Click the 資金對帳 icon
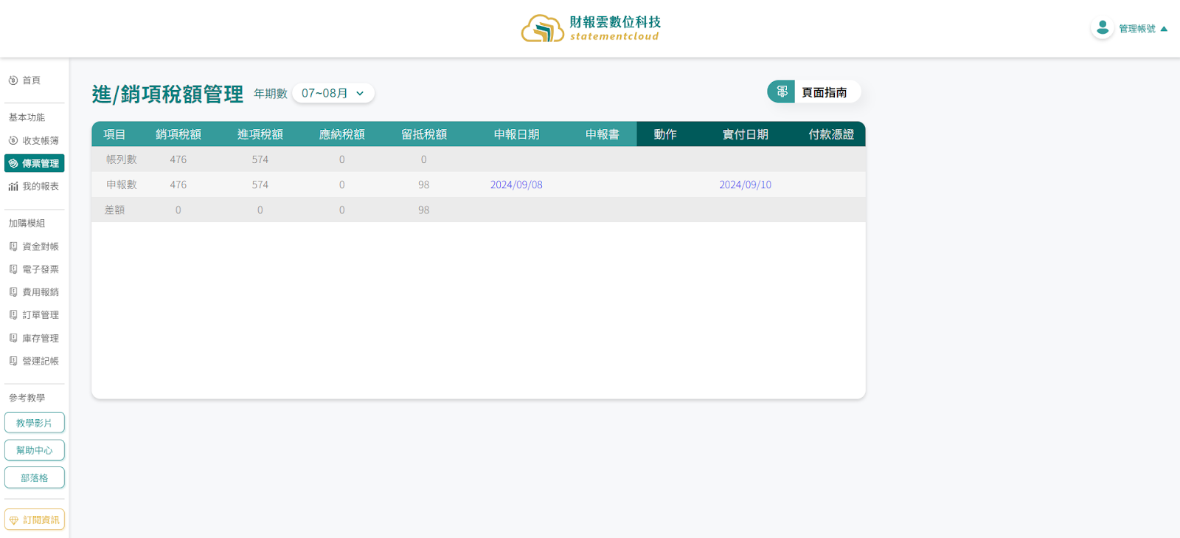The image size is (1180, 538). 13,246
